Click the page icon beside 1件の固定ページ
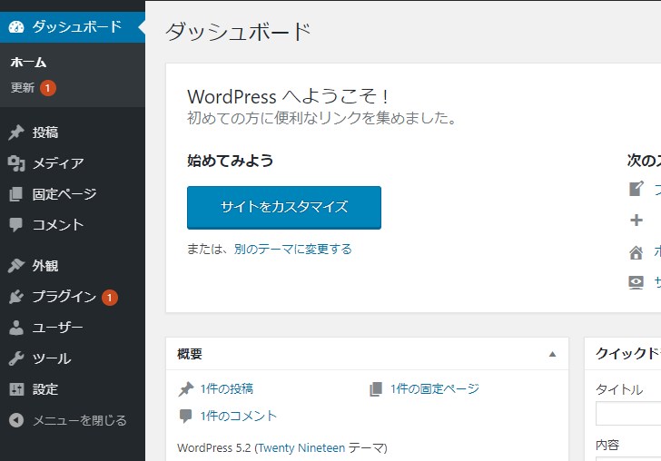The width and height of the screenshot is (661, 461). 376,389
